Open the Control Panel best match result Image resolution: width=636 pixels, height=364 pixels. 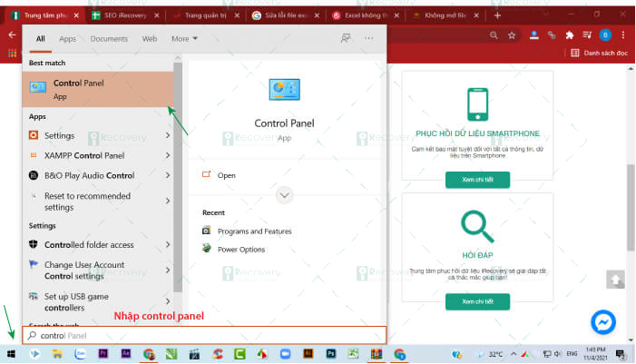pos(98,89)
